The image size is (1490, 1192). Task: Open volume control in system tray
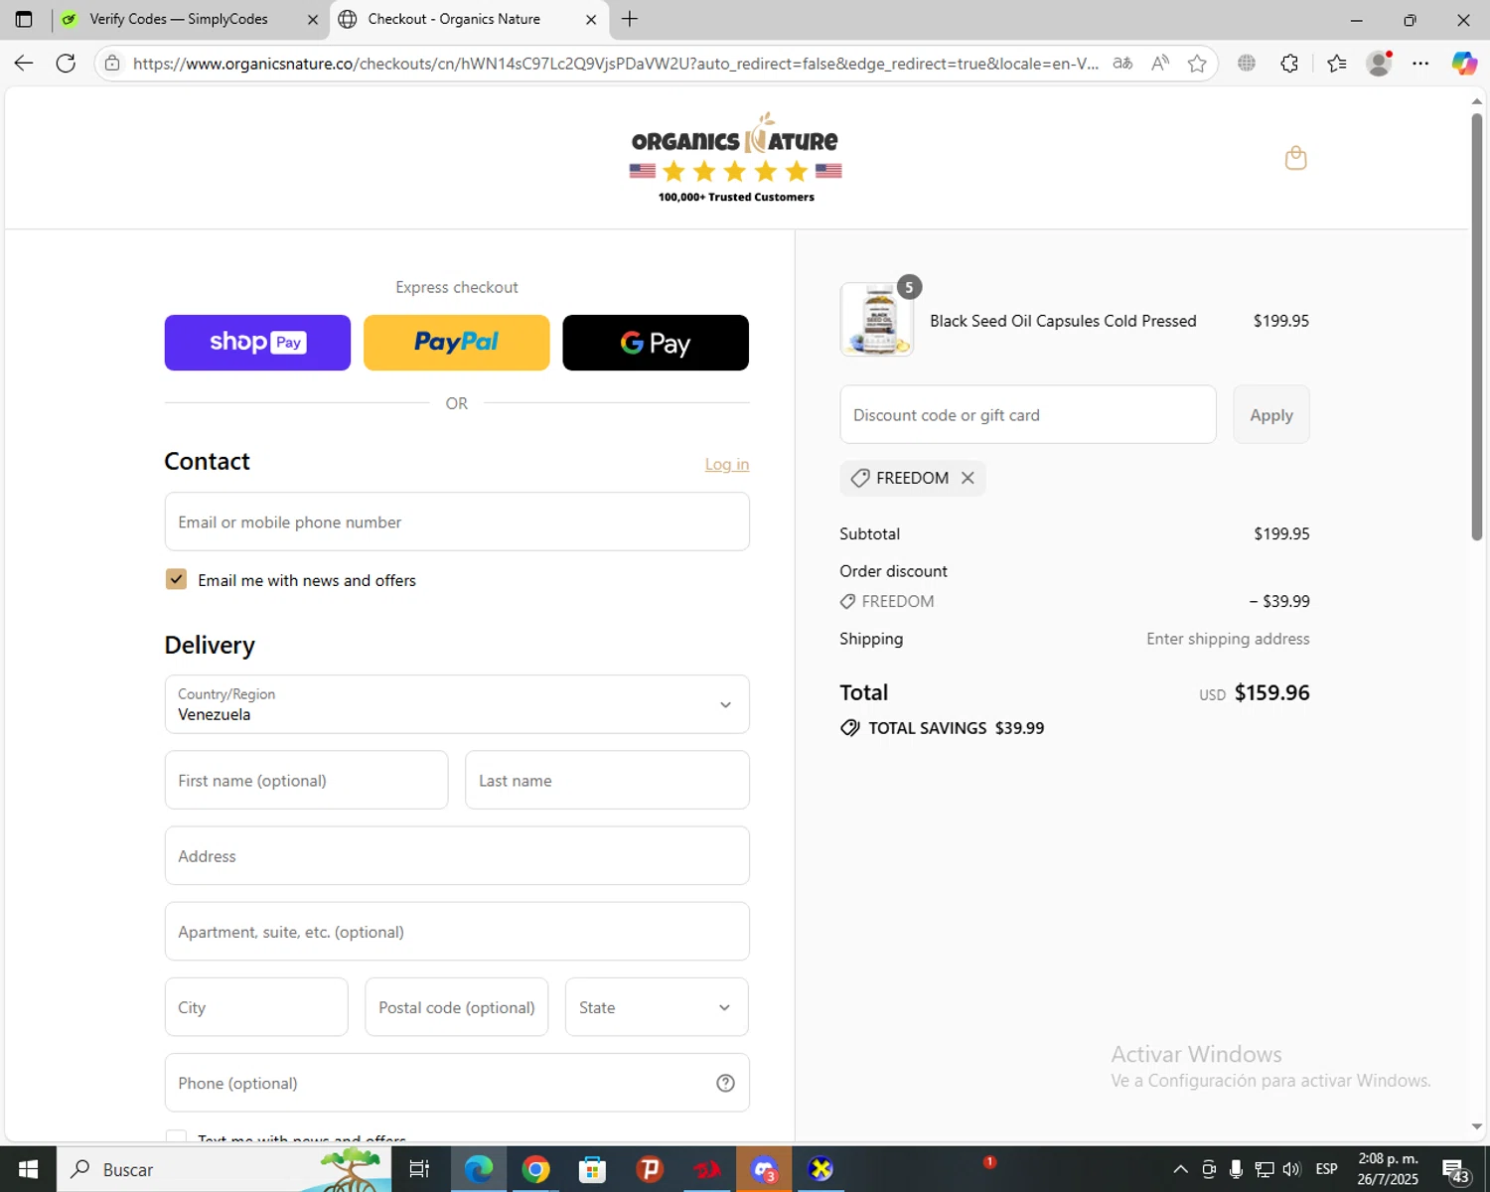tap(1291, 1169)
